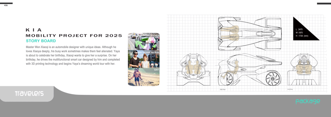331x117 pixels.
Task: Select the H :1735 (mm) dimension text
Action: 302,36
